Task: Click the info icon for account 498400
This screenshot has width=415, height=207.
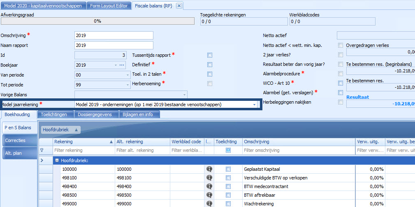Action: point(209,186)
